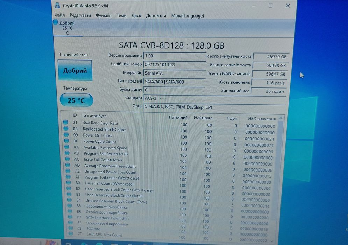
Task: Open the Функція menu
Action: tap(104, 15)
